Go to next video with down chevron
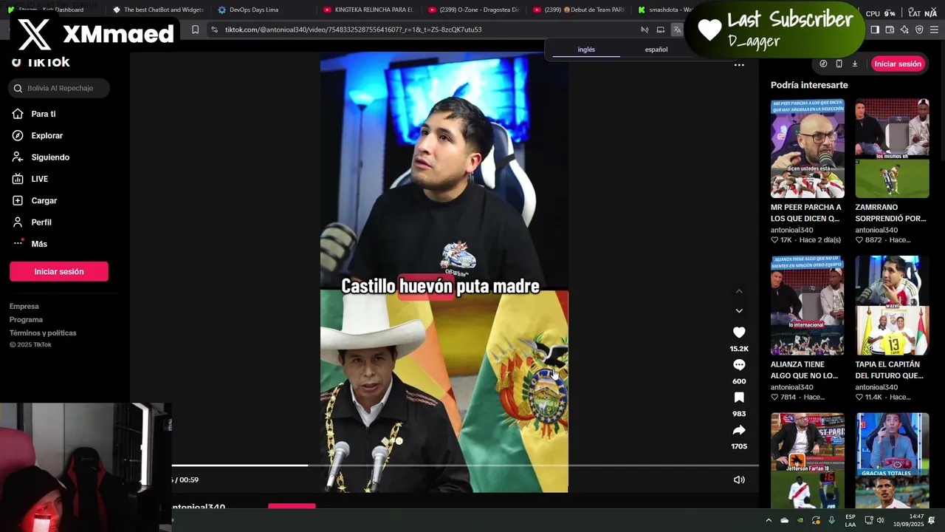Screen dimensions: 945x532 (739, 310)
